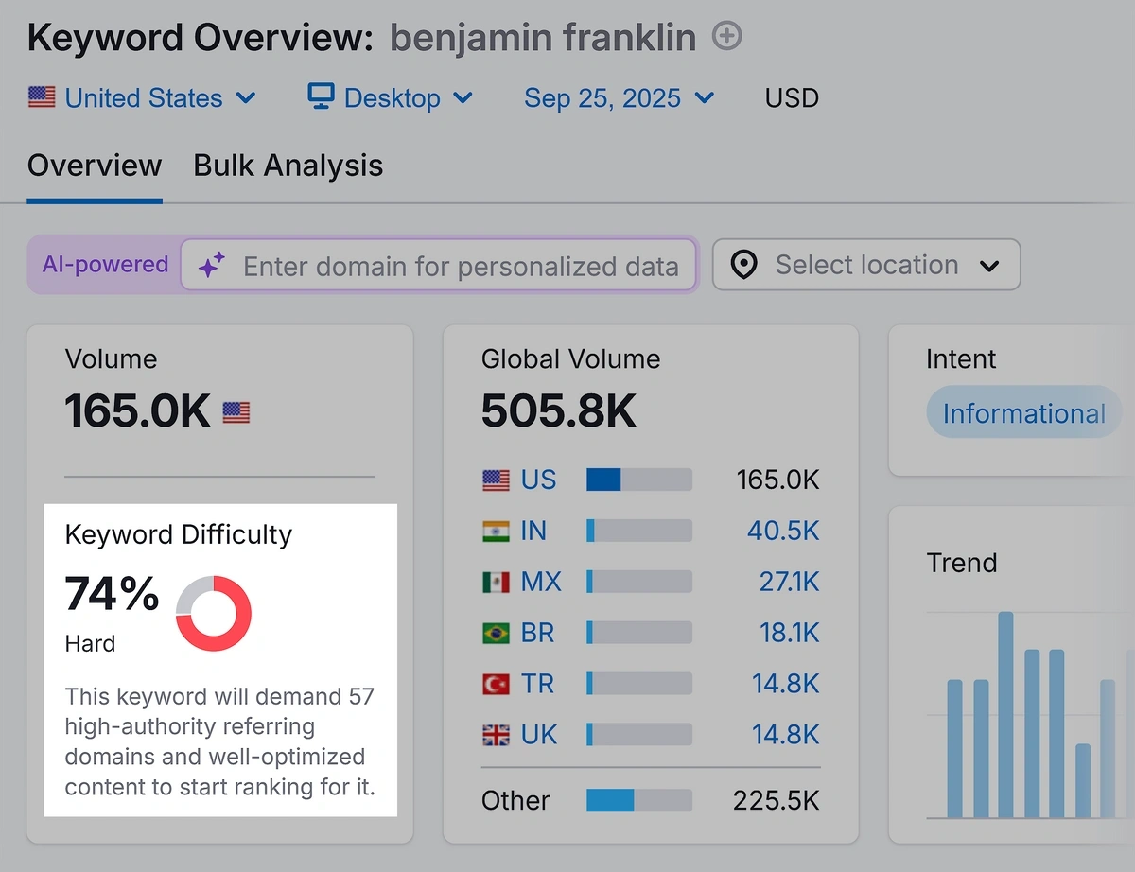Viewport: 1135px width, 872px height.
Task: Click the IN 40.5K volume link
Action: pyautogui.click(x=782, y=532)
